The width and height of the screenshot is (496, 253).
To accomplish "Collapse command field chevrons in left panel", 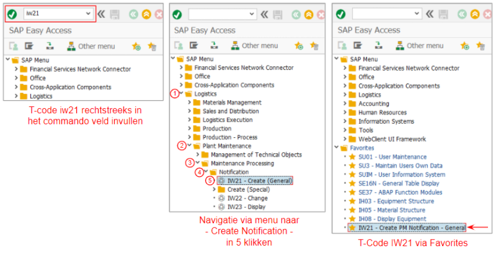I will pos(101,14).
